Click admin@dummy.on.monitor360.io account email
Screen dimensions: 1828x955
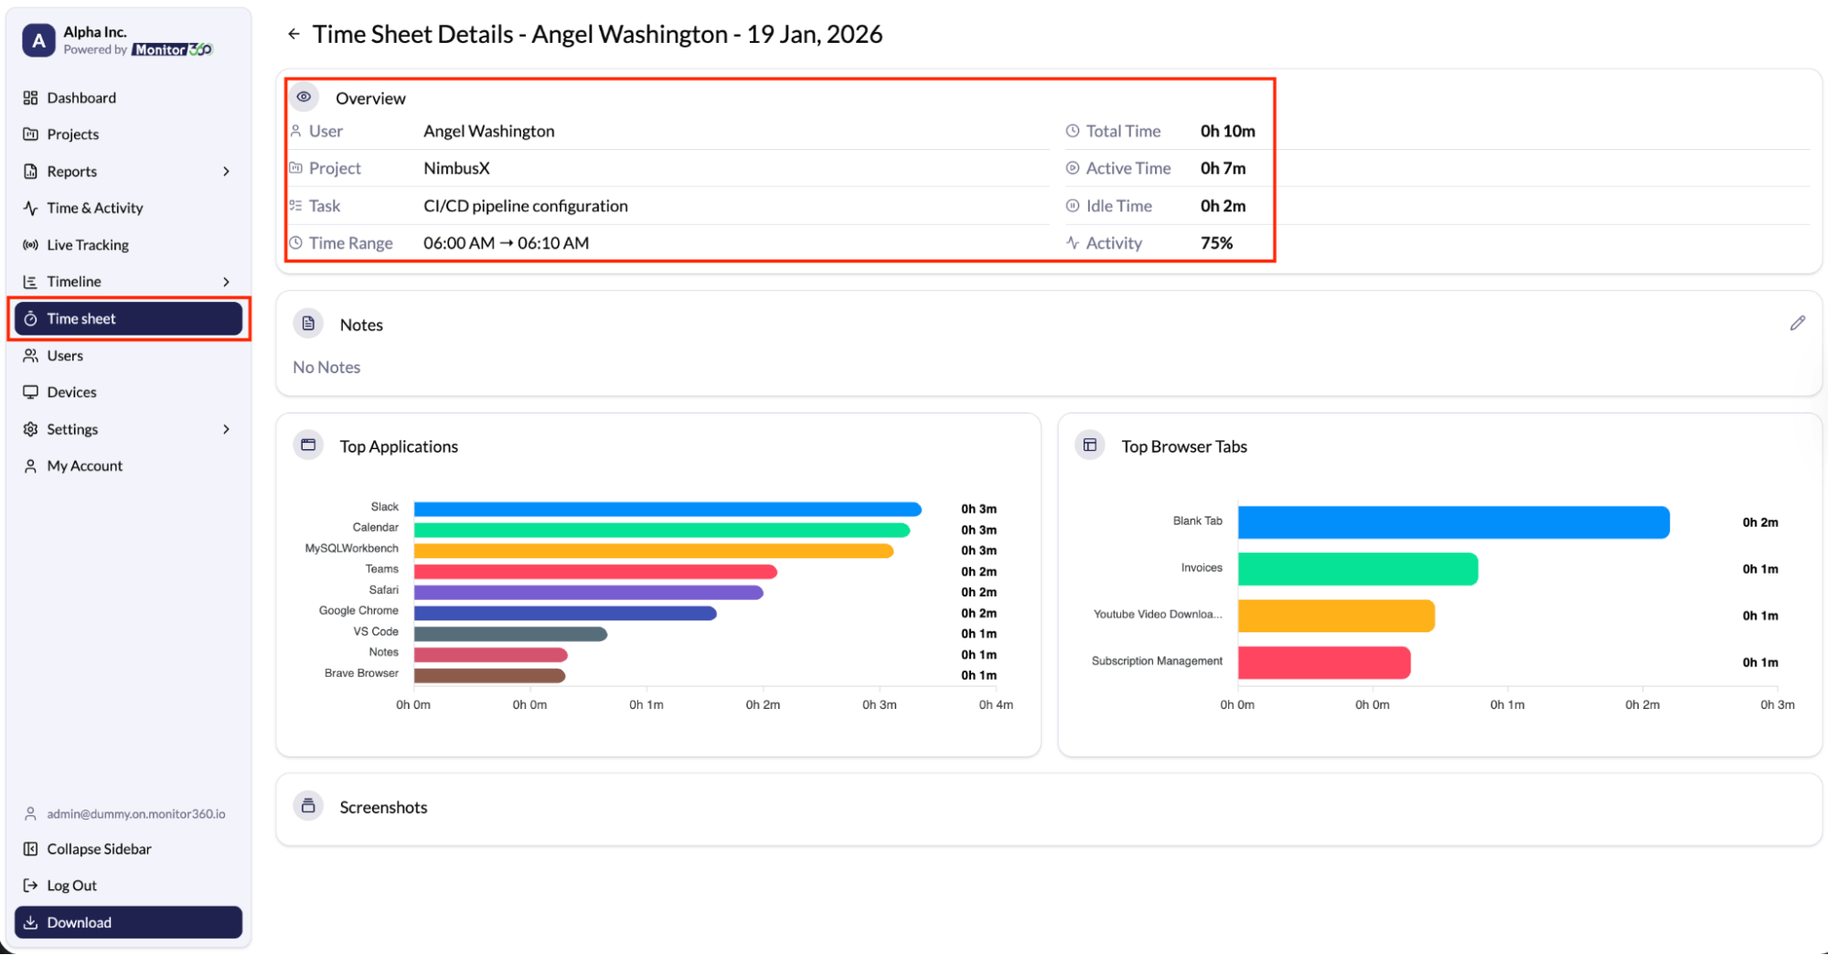136,813
